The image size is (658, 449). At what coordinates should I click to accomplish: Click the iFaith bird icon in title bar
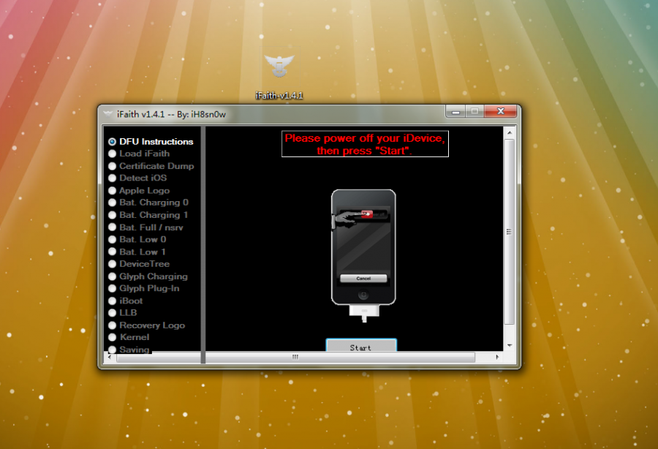108,114
